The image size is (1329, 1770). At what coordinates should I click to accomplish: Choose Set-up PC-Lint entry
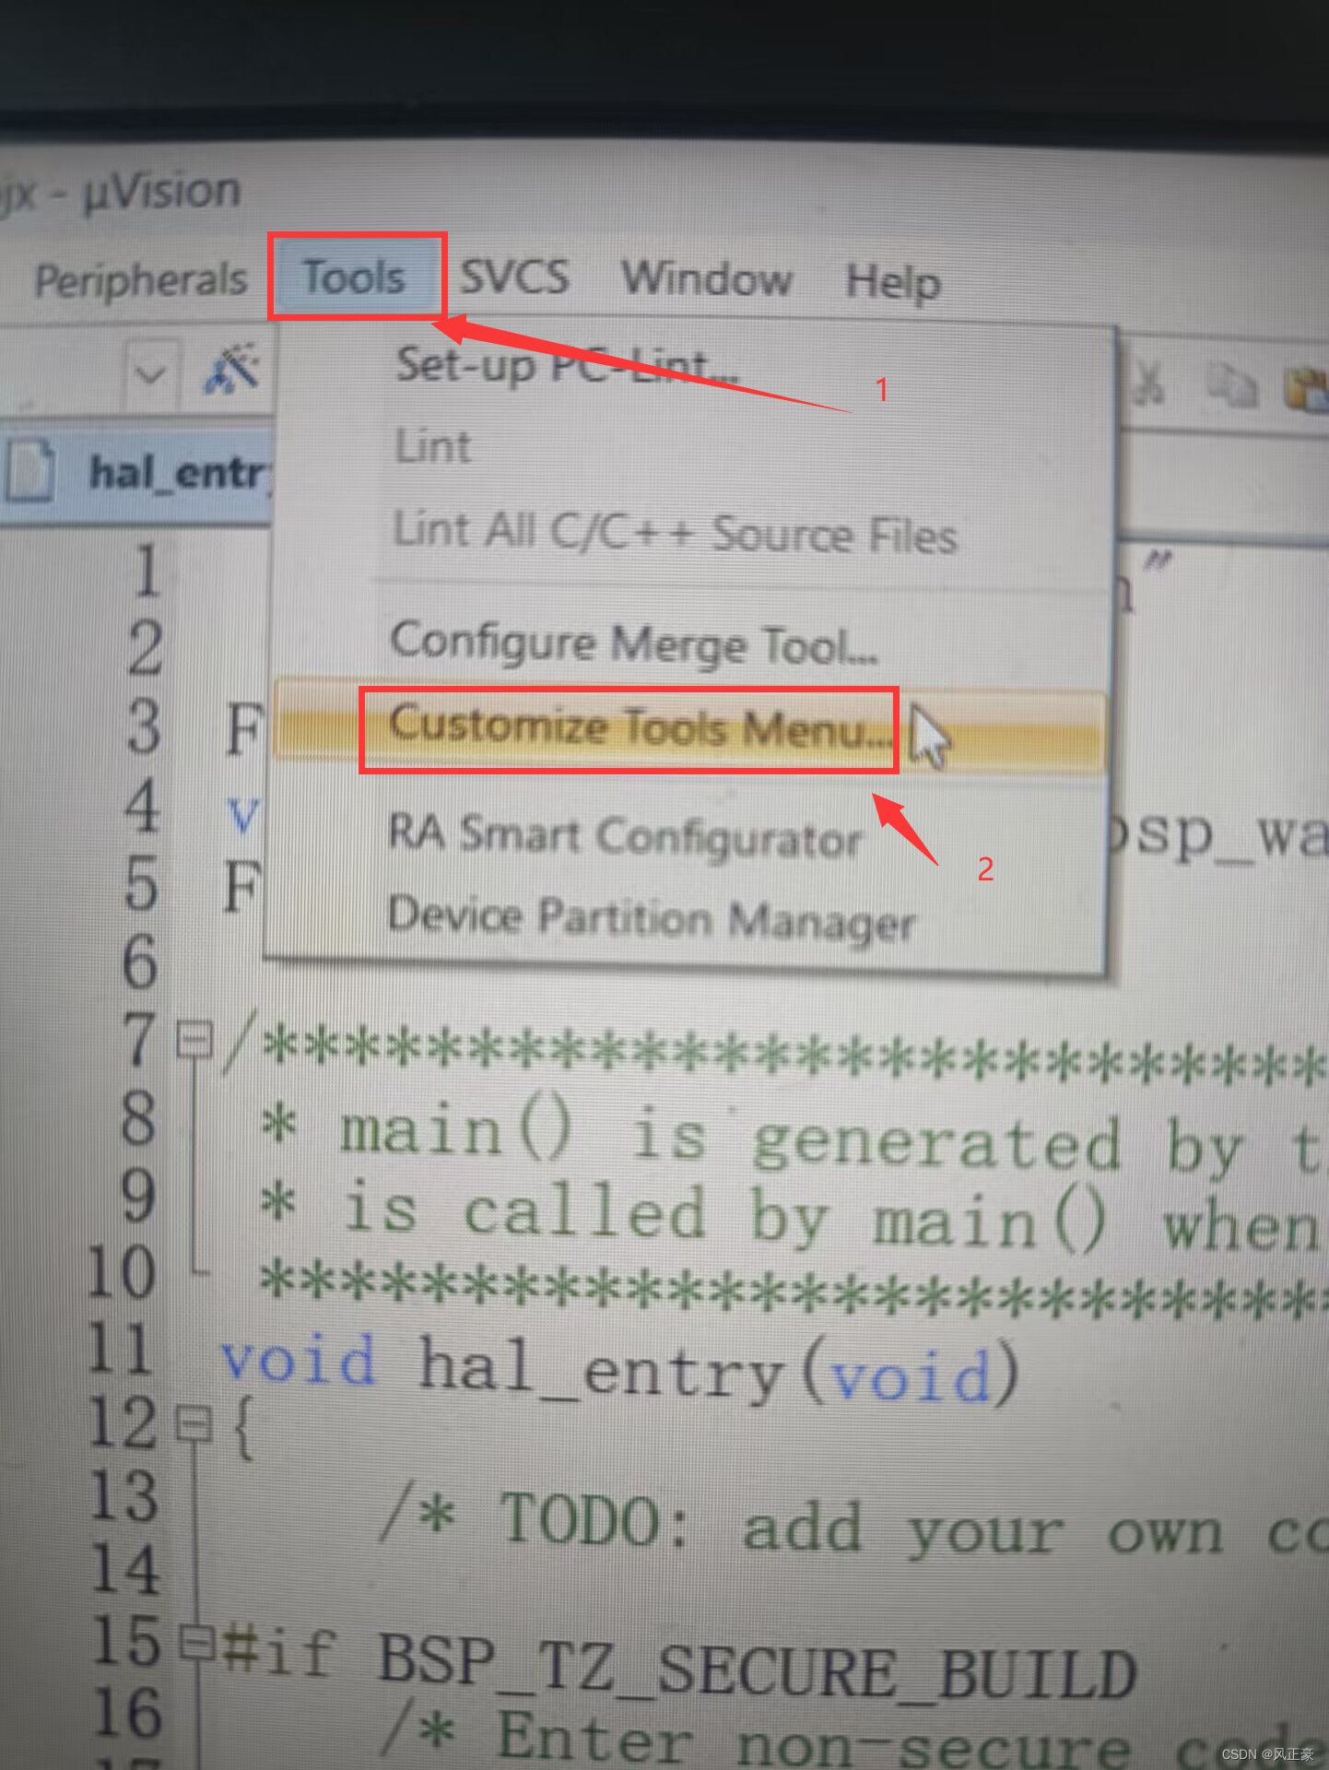coord(566,366)
